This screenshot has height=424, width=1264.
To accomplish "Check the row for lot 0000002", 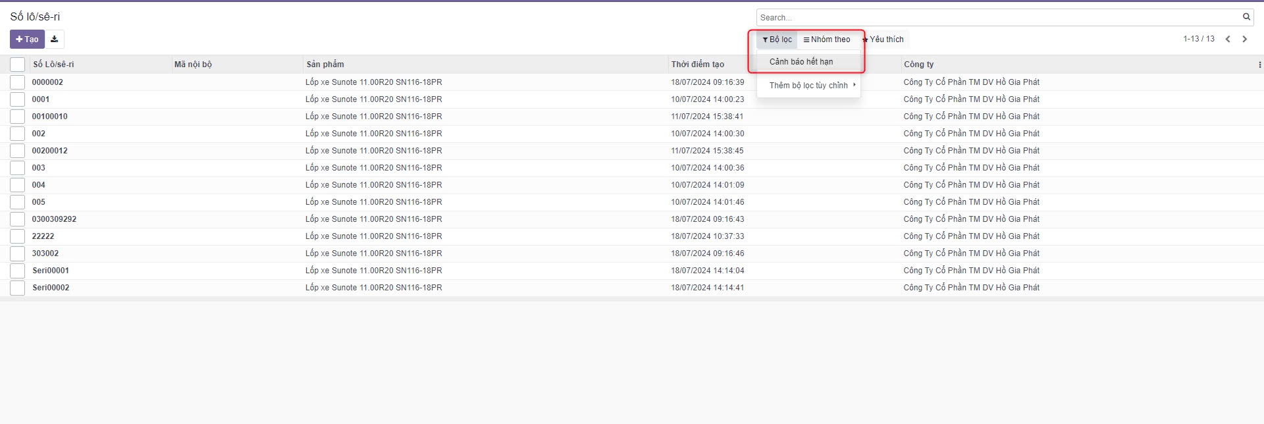I will click(x=18, y=82).
